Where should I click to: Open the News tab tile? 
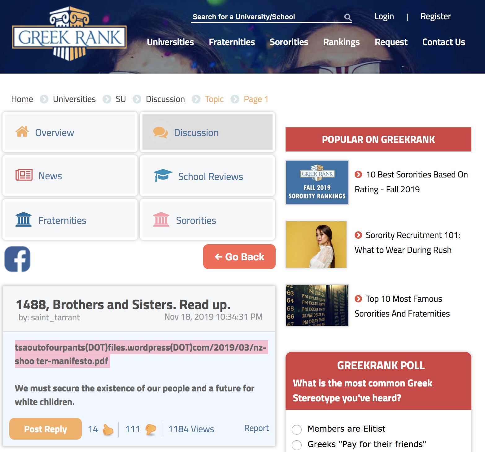[70, 176]
